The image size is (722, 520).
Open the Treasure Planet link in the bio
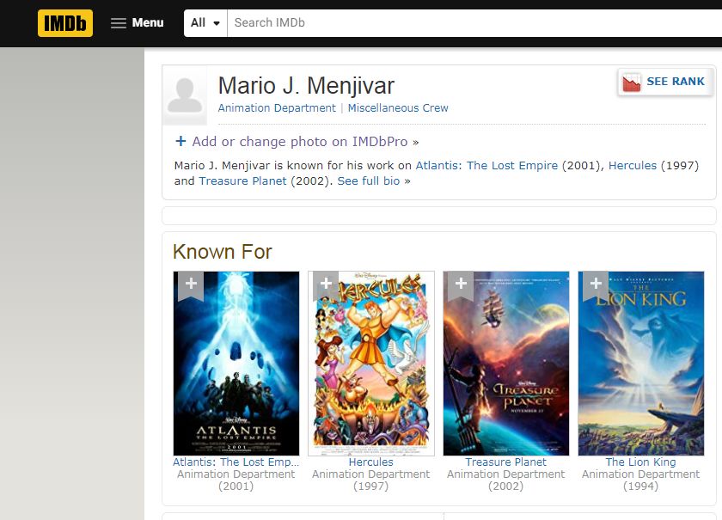[x=242, y=181]
